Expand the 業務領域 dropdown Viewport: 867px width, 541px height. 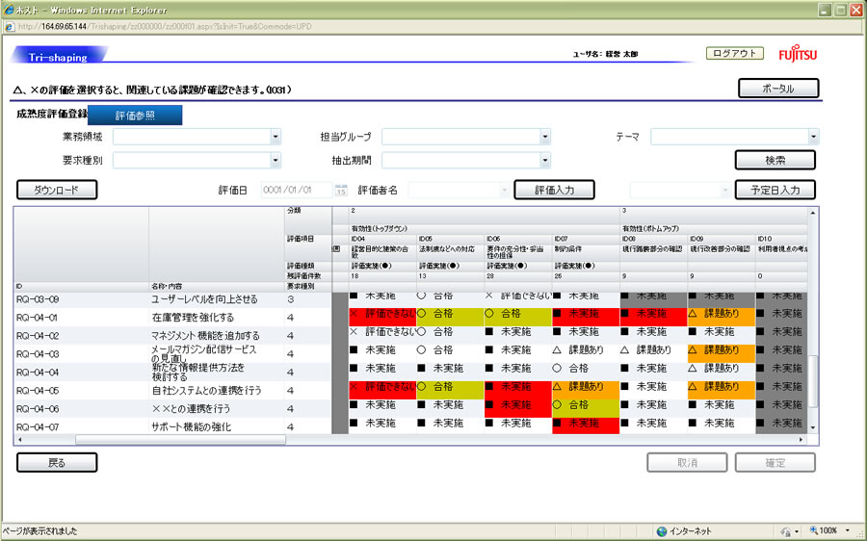pos(275,137)
